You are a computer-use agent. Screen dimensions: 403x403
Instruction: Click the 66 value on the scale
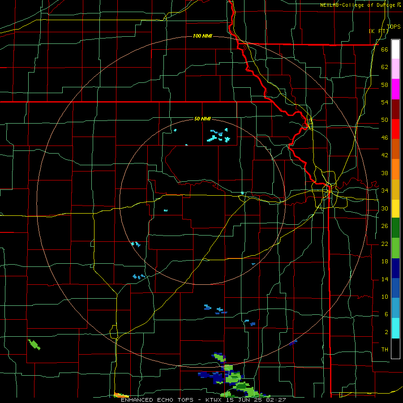point(385,49)
